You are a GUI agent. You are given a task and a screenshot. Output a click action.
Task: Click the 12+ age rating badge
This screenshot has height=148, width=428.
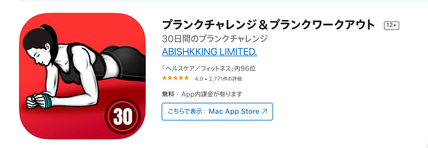click(392, 26)
